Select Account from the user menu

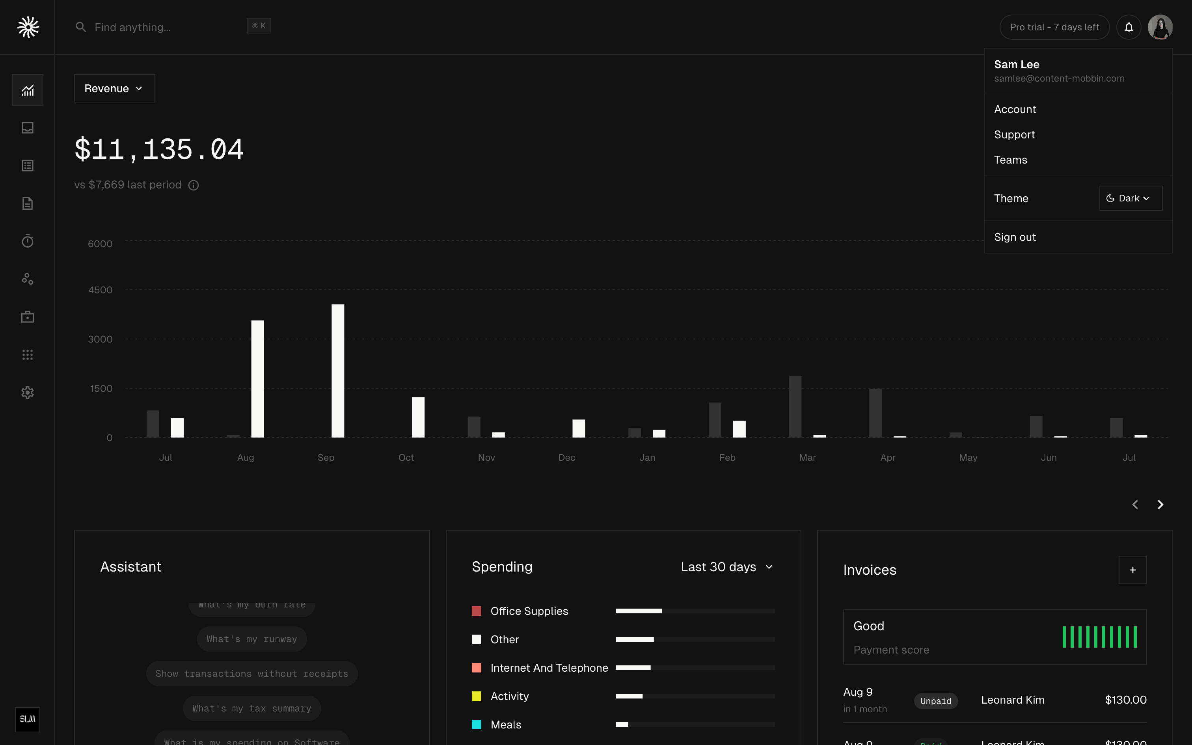[1015, 110]
